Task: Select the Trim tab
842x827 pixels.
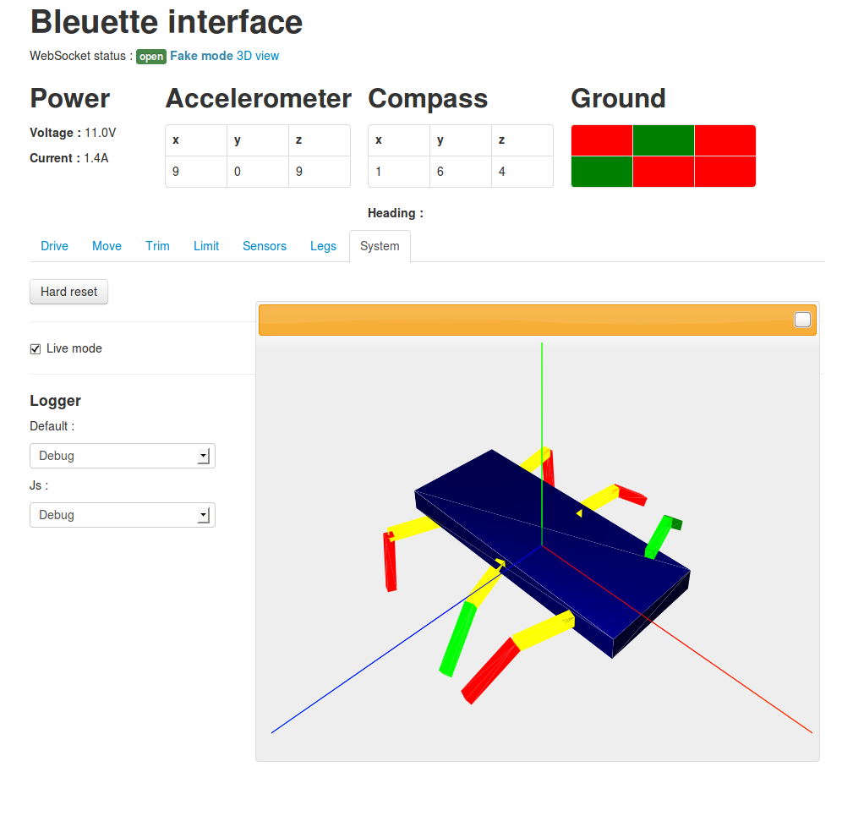Action: tap(157, 246)
